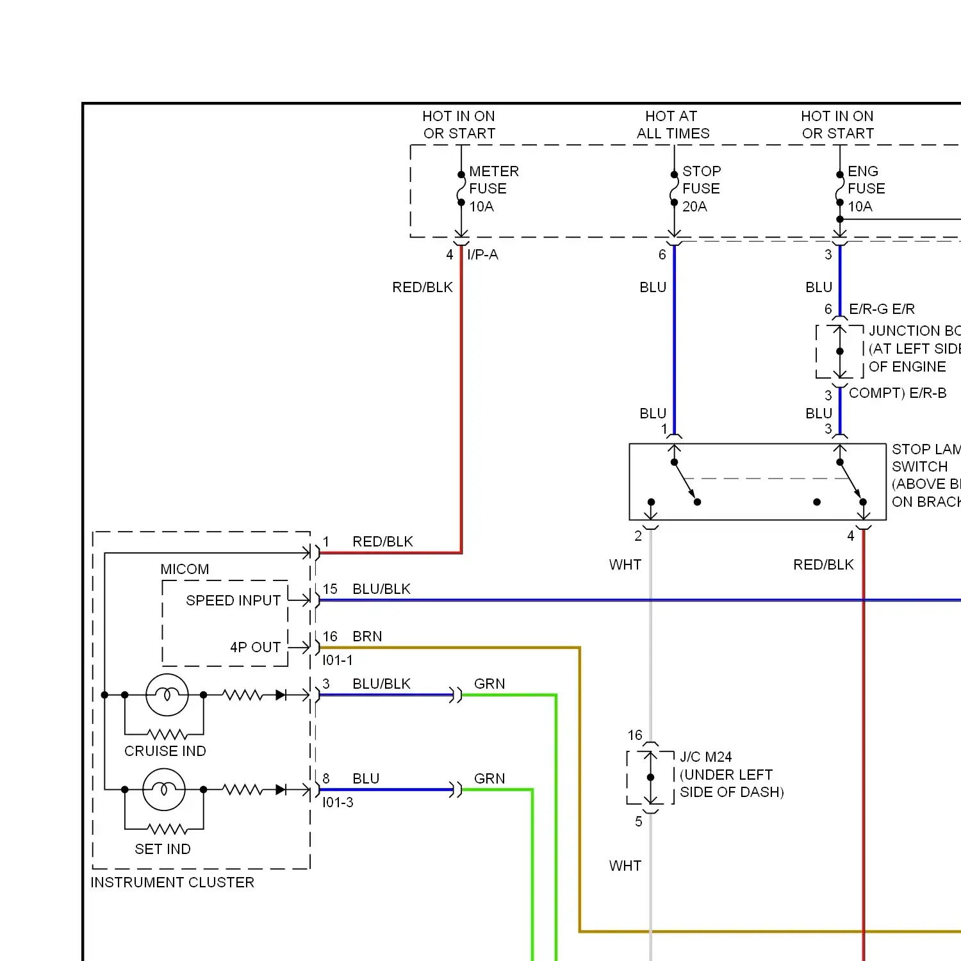The width and height of the screenshot is (961, 961).
Task: Click the UNDER LEFT SIDE OF DASH note
Action: pos(732,784)
